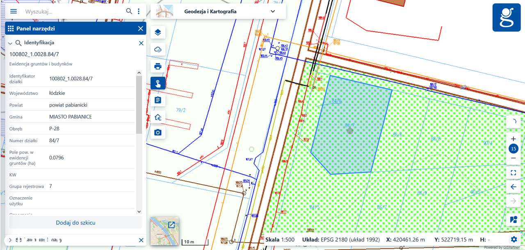This screenshot has height=250, width=525.
Task: Collapse the Identyfikacja section chevron
Action: (x=10, y=43)
